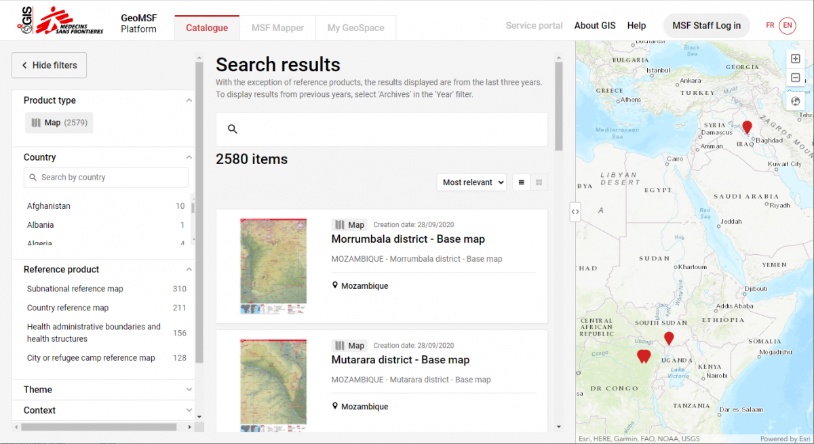Click location pin beside Mutarara Mozambique
Screen dimensions: 814x444
(335, 406)
